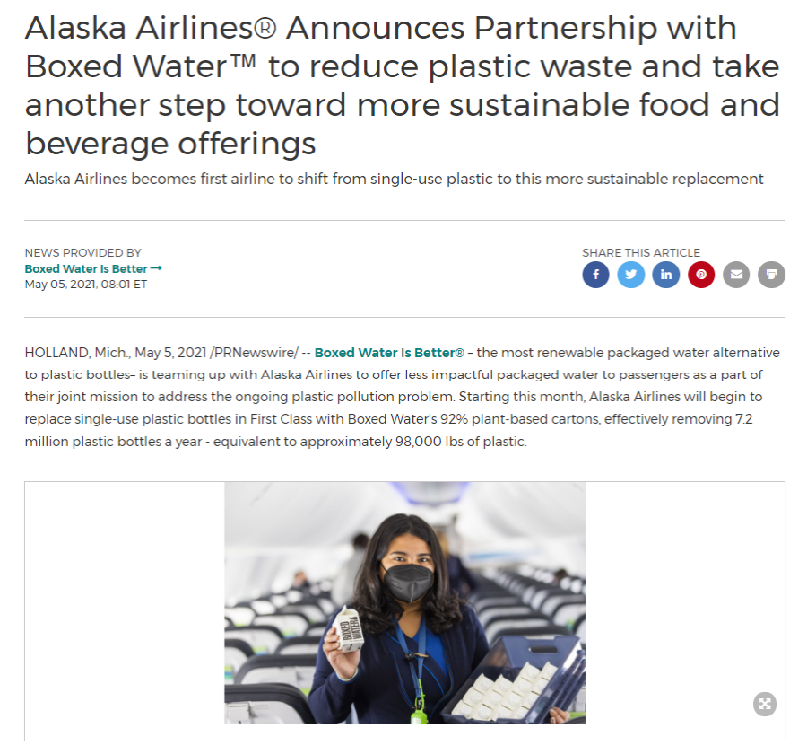Click the arrow beside Boxed Water Is Better

[x=156, y=268]
